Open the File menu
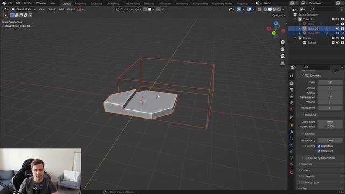This screenshot has height=194, width=345. click(10, 3)
